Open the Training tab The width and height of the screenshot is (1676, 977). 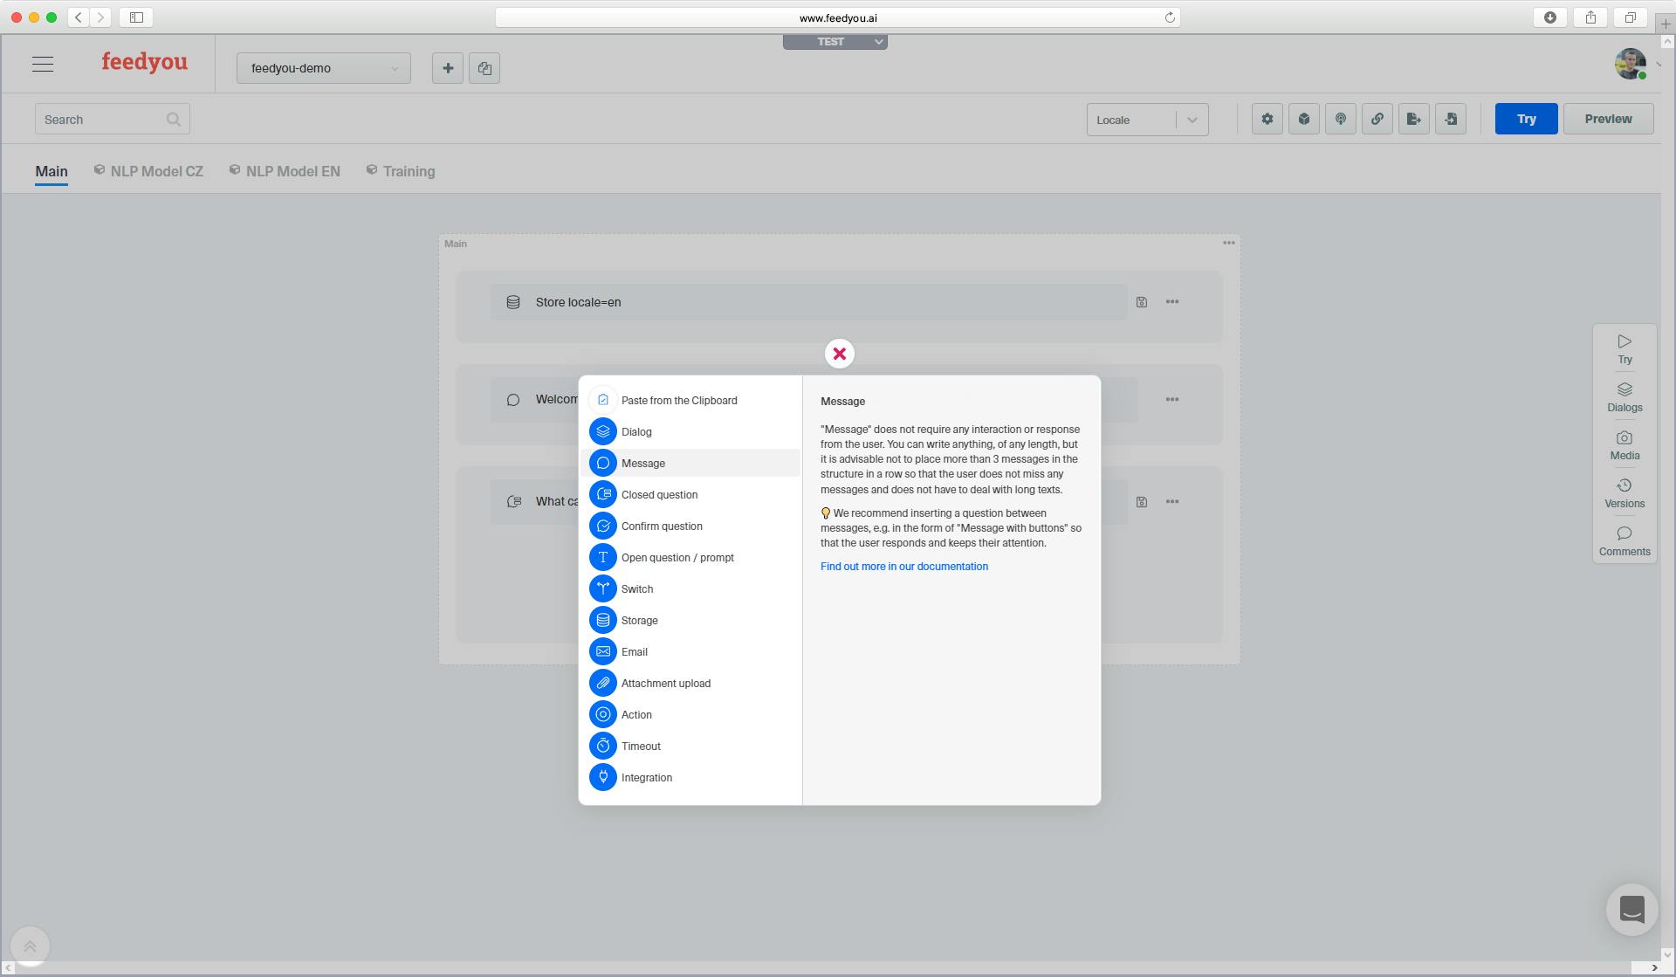409,171
